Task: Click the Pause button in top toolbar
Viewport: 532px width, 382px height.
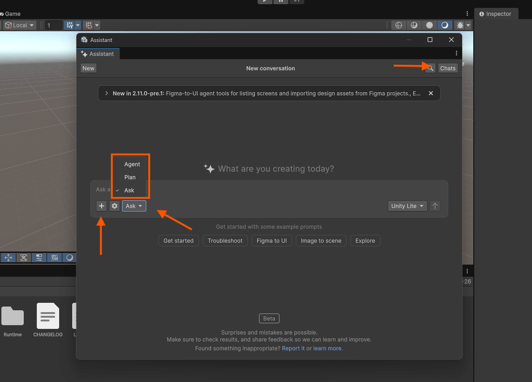Action: pos(280,1)
